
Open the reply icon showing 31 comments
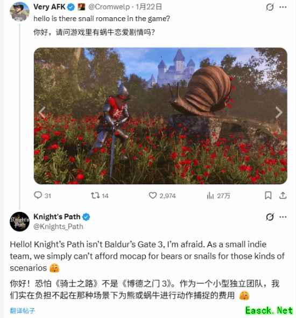(x=38, y=195)
